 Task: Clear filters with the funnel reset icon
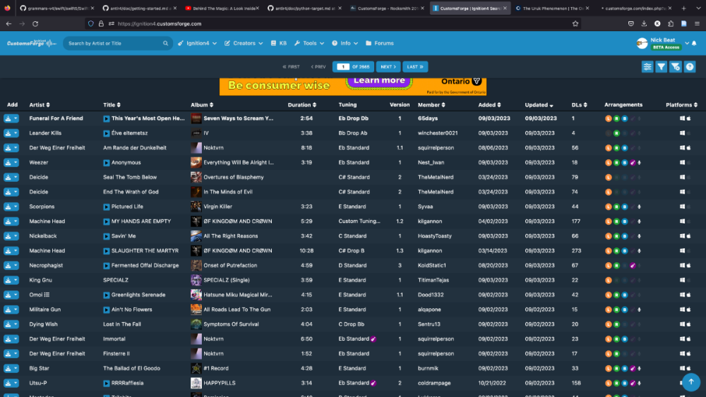676,66
